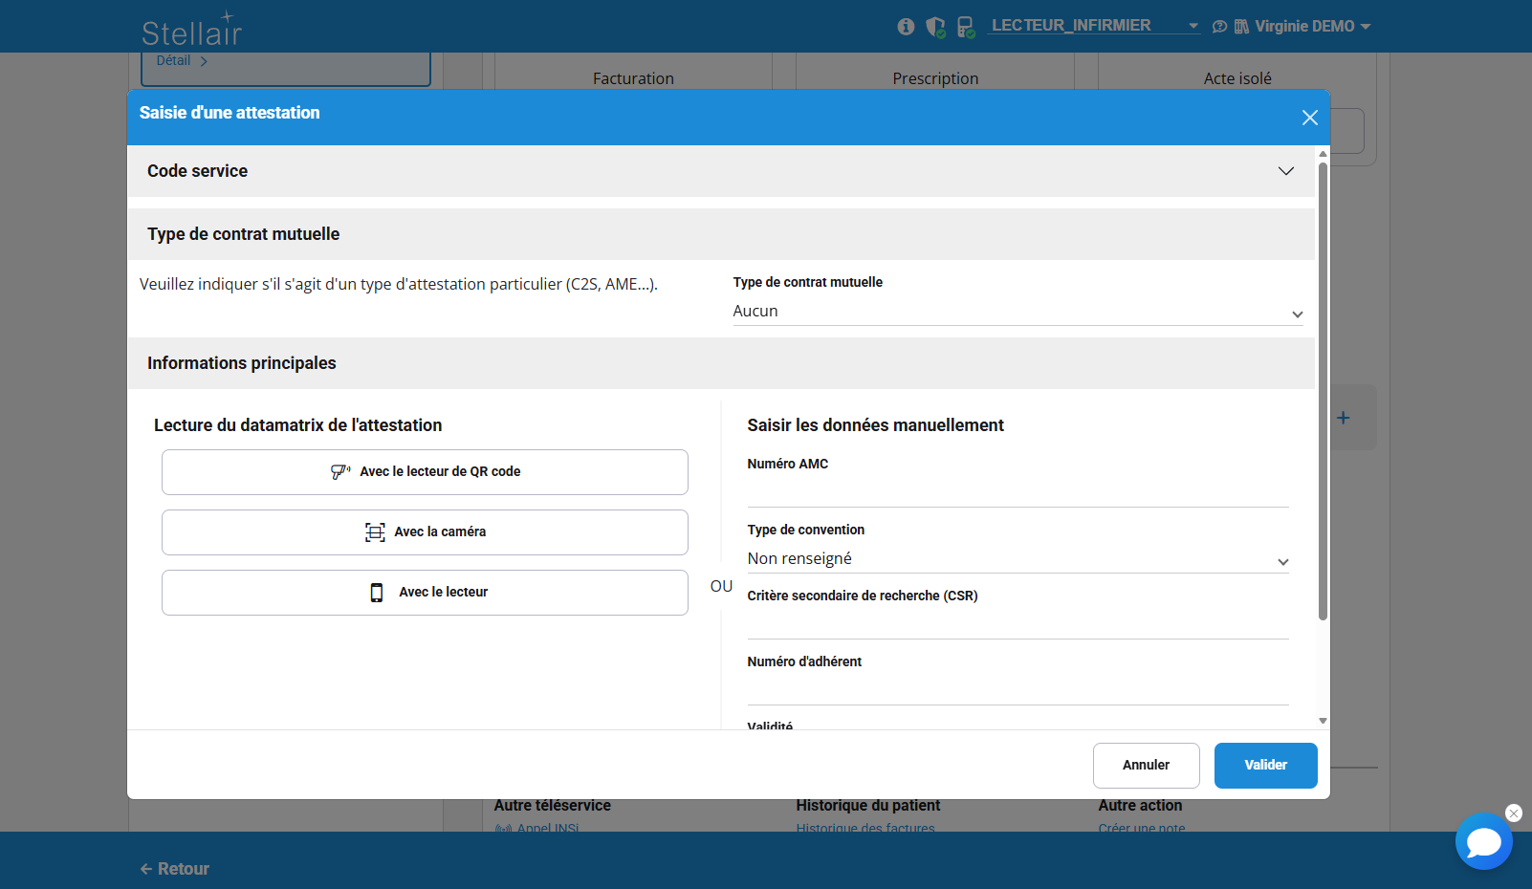Image resolution: width=1532 pixels, height=889 pixels.
Task: Click the card reader status icon in the header
Action: 966,27
